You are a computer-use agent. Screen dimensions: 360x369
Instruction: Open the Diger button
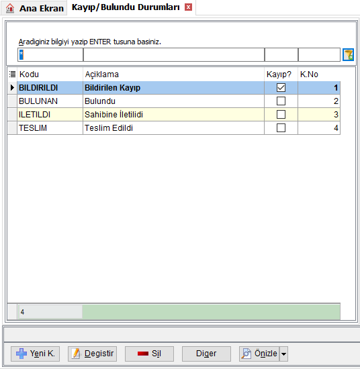(206, 354)
